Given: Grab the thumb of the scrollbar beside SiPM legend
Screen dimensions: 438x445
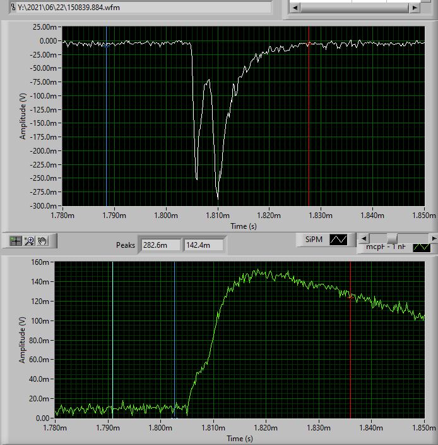Looking at the screenshot, I should click(392, 239).
